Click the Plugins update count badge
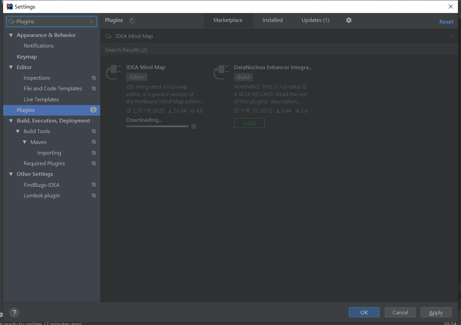The width and height of the screenshot is (461, 325). [93, 110]
